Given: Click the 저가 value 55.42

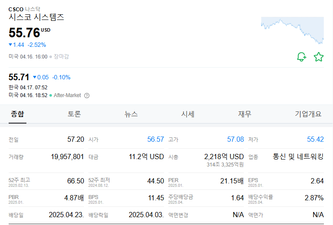Looking at the screenshot, I should (315, 139).
